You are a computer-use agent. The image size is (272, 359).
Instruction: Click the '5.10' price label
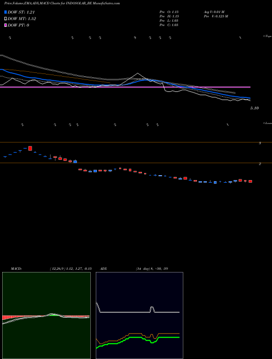tap(255, 108)
